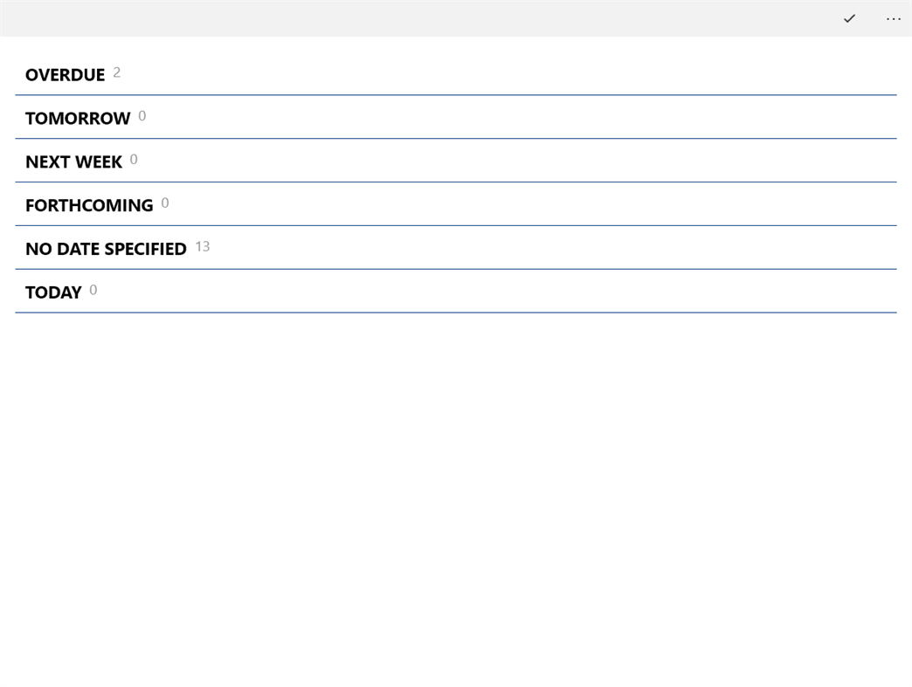Open the more options ellipsis menu
The height and width of the screenshot is (687, 912).
(x=893, y=18)
